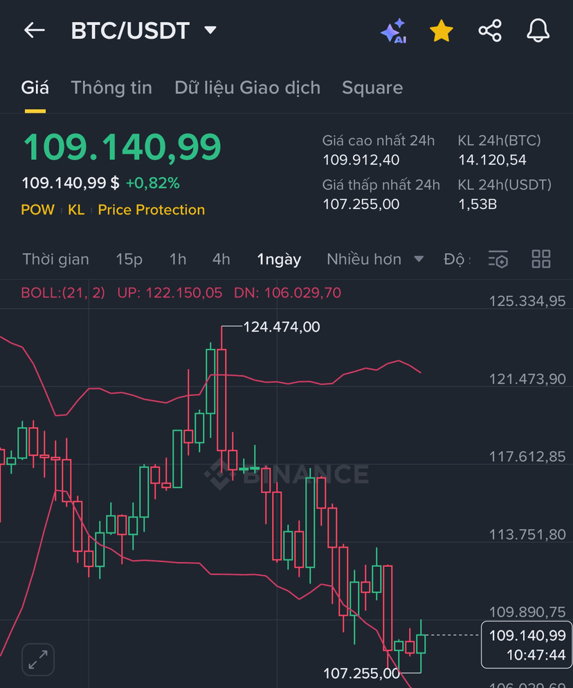Switch to the Dữ liệu Giao dịch tab
Viewport: 573px width, 688px height.
247,87
